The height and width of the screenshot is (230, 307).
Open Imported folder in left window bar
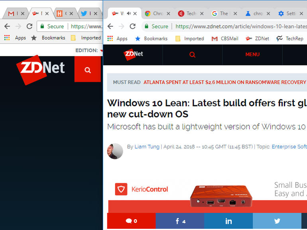pyautogui.click(x=86, y=38)
